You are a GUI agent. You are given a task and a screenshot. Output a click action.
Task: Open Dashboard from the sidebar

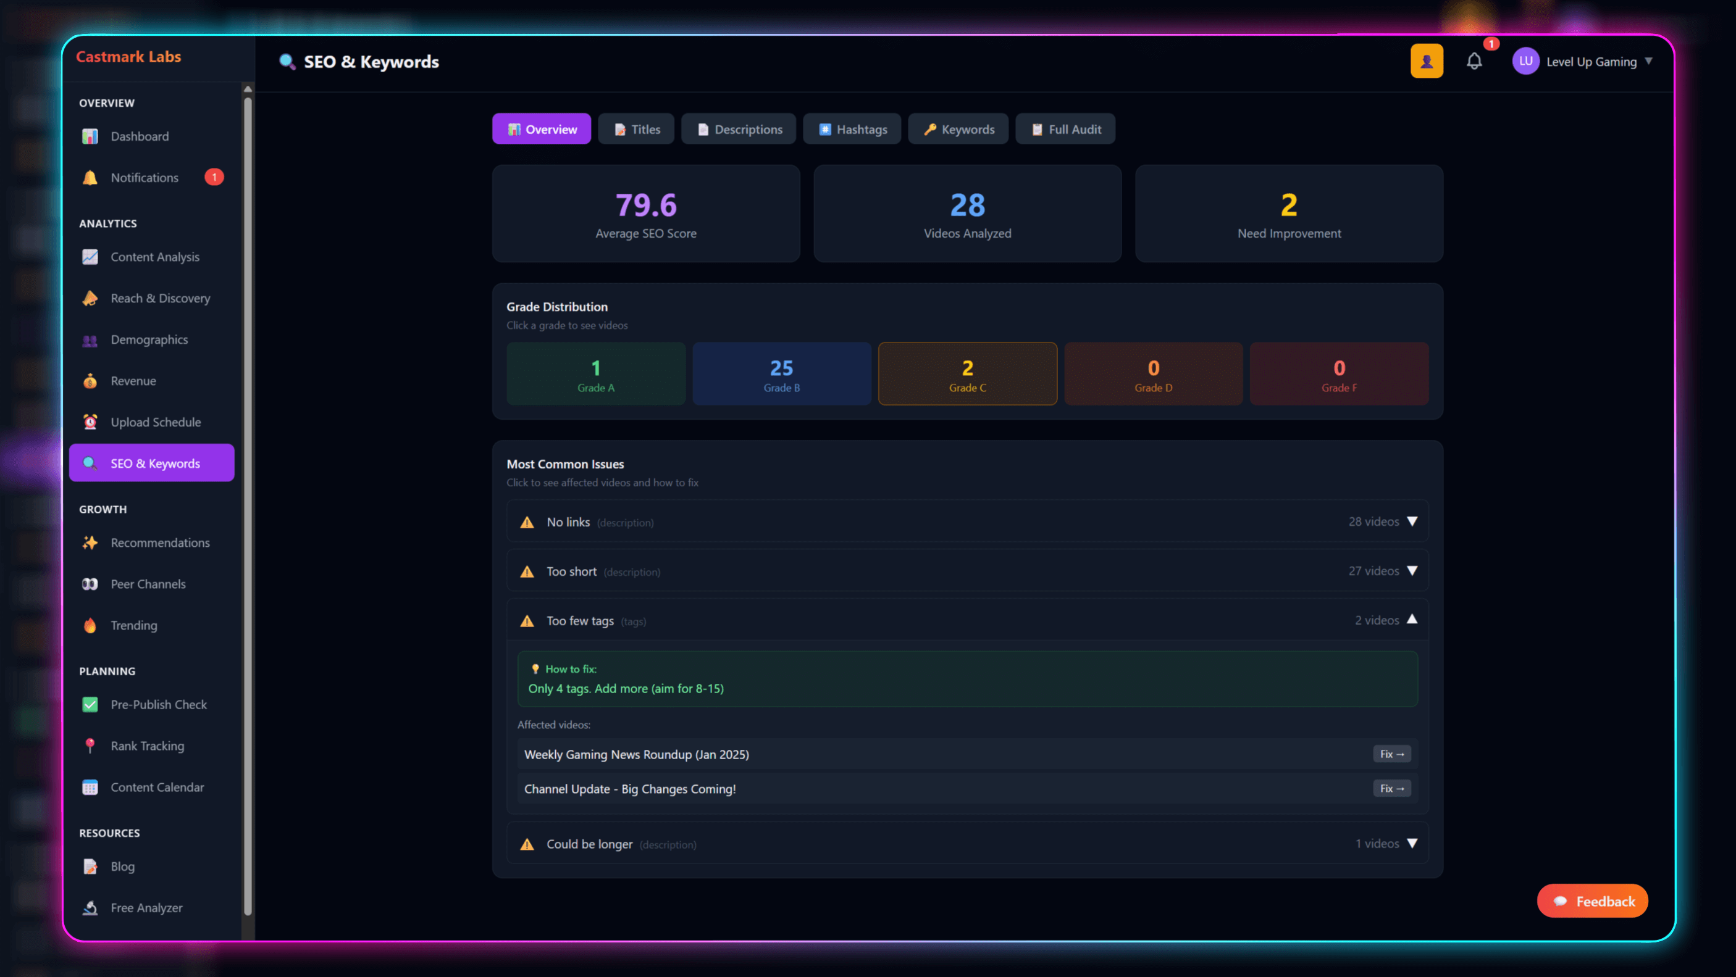(140, 136)
